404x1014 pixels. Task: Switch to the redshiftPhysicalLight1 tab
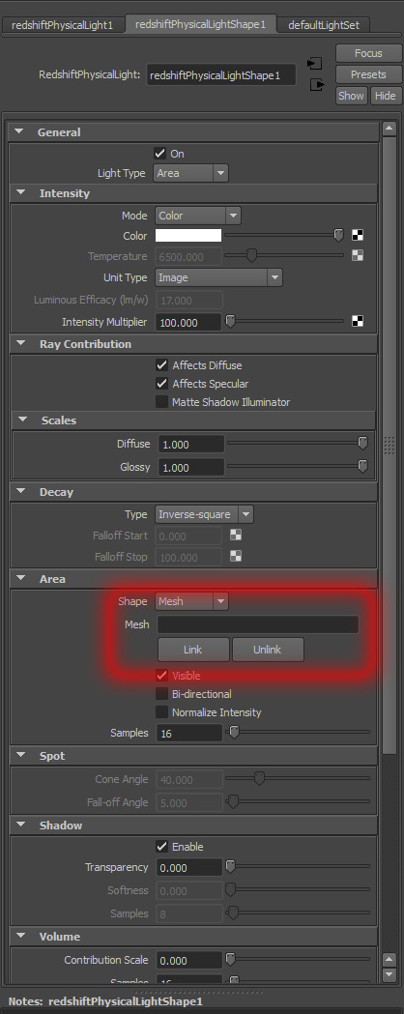click(62, 25)
